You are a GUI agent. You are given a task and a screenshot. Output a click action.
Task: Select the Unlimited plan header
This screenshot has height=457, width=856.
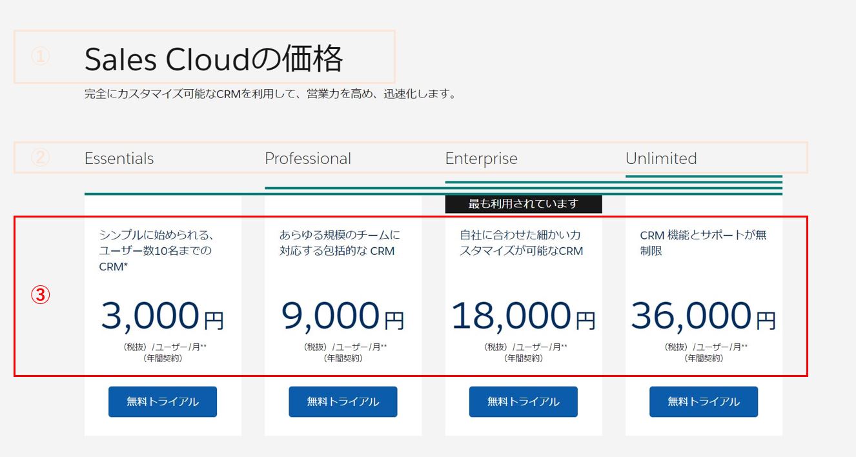click(x=661, y=158)
